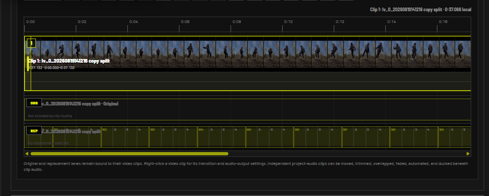Click the REP lane badge
Viewport: 489px width, 196px height.
(34, 131)
